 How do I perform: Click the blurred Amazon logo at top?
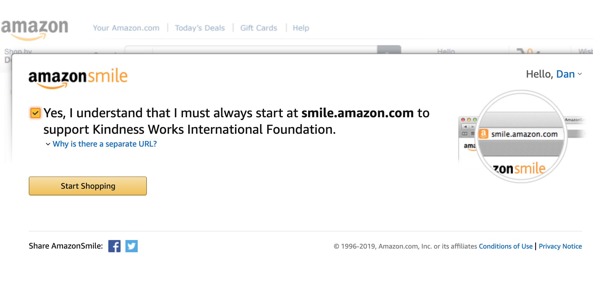tap(35, 30)
